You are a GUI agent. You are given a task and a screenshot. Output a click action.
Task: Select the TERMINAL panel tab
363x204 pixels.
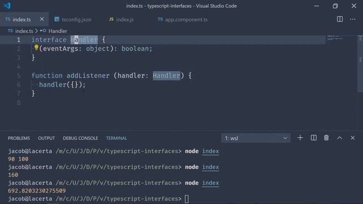tap(116, 138)
